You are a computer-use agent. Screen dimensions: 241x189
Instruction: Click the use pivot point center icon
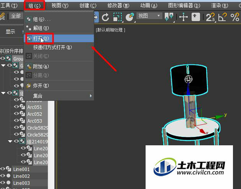point(169,17)
